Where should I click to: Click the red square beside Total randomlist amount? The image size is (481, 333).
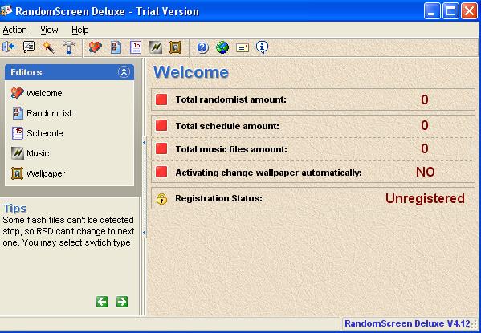tap(161, 99)
